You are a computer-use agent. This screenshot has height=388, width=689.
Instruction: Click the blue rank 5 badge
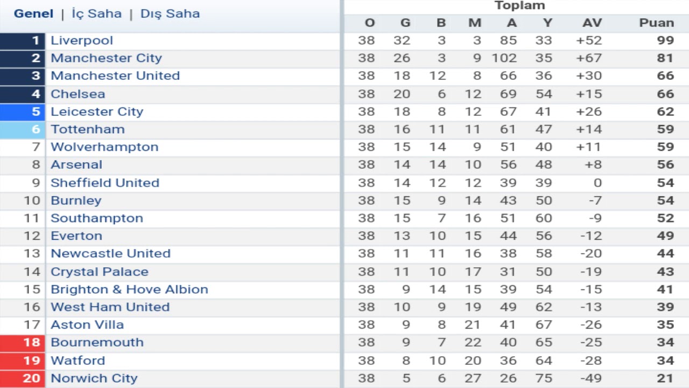pos(22,112)
